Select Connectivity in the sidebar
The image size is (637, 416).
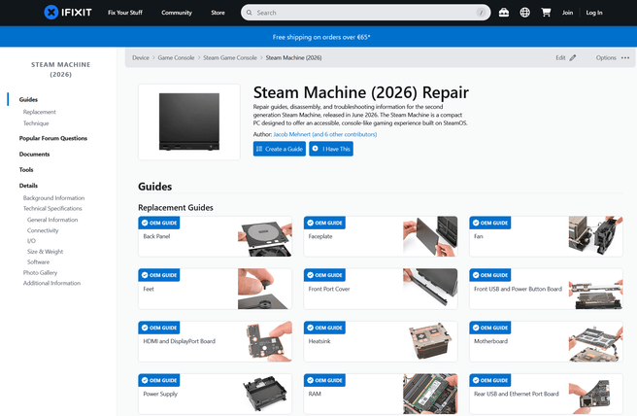[x=43, y=230]
